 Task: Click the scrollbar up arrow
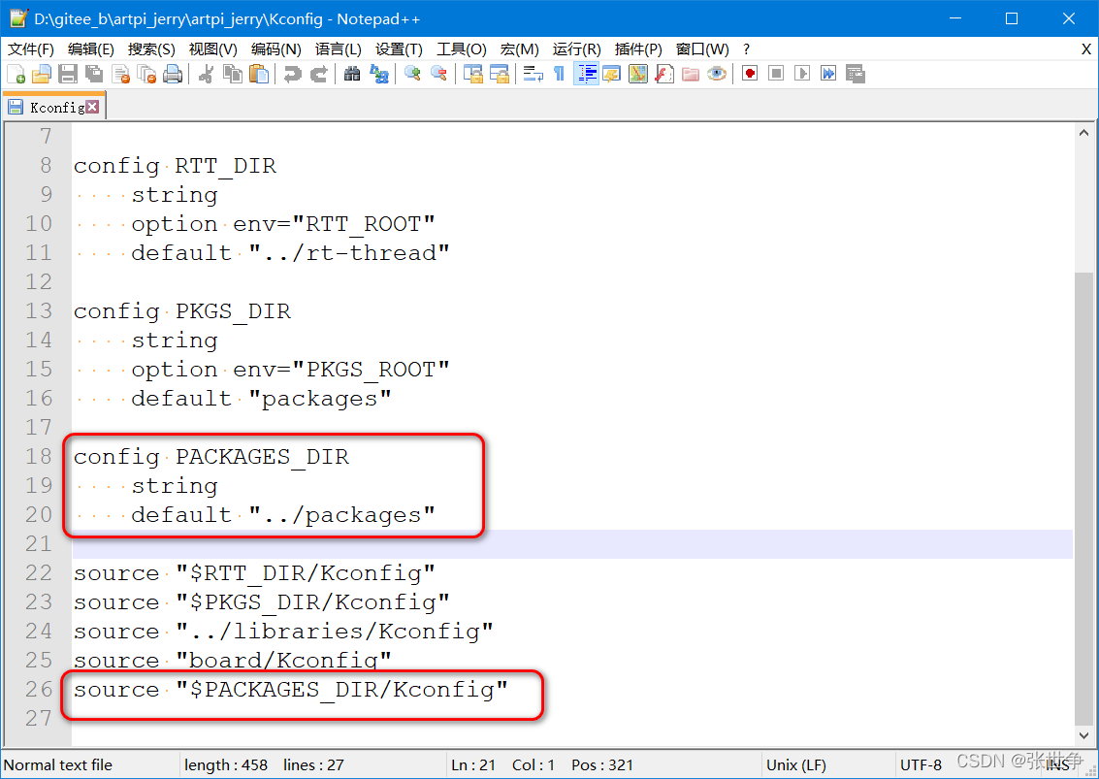(1083, 133)
